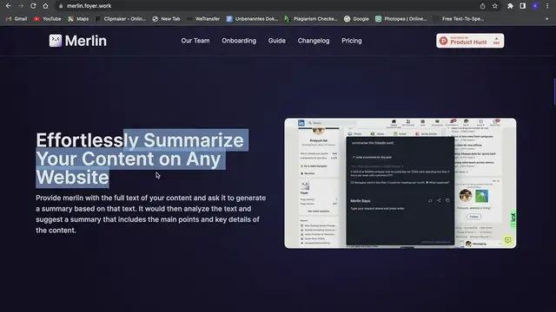Open the WeTransfer bookmark
This screenshot has width=556, height=312.
click(x=203, y=19)
